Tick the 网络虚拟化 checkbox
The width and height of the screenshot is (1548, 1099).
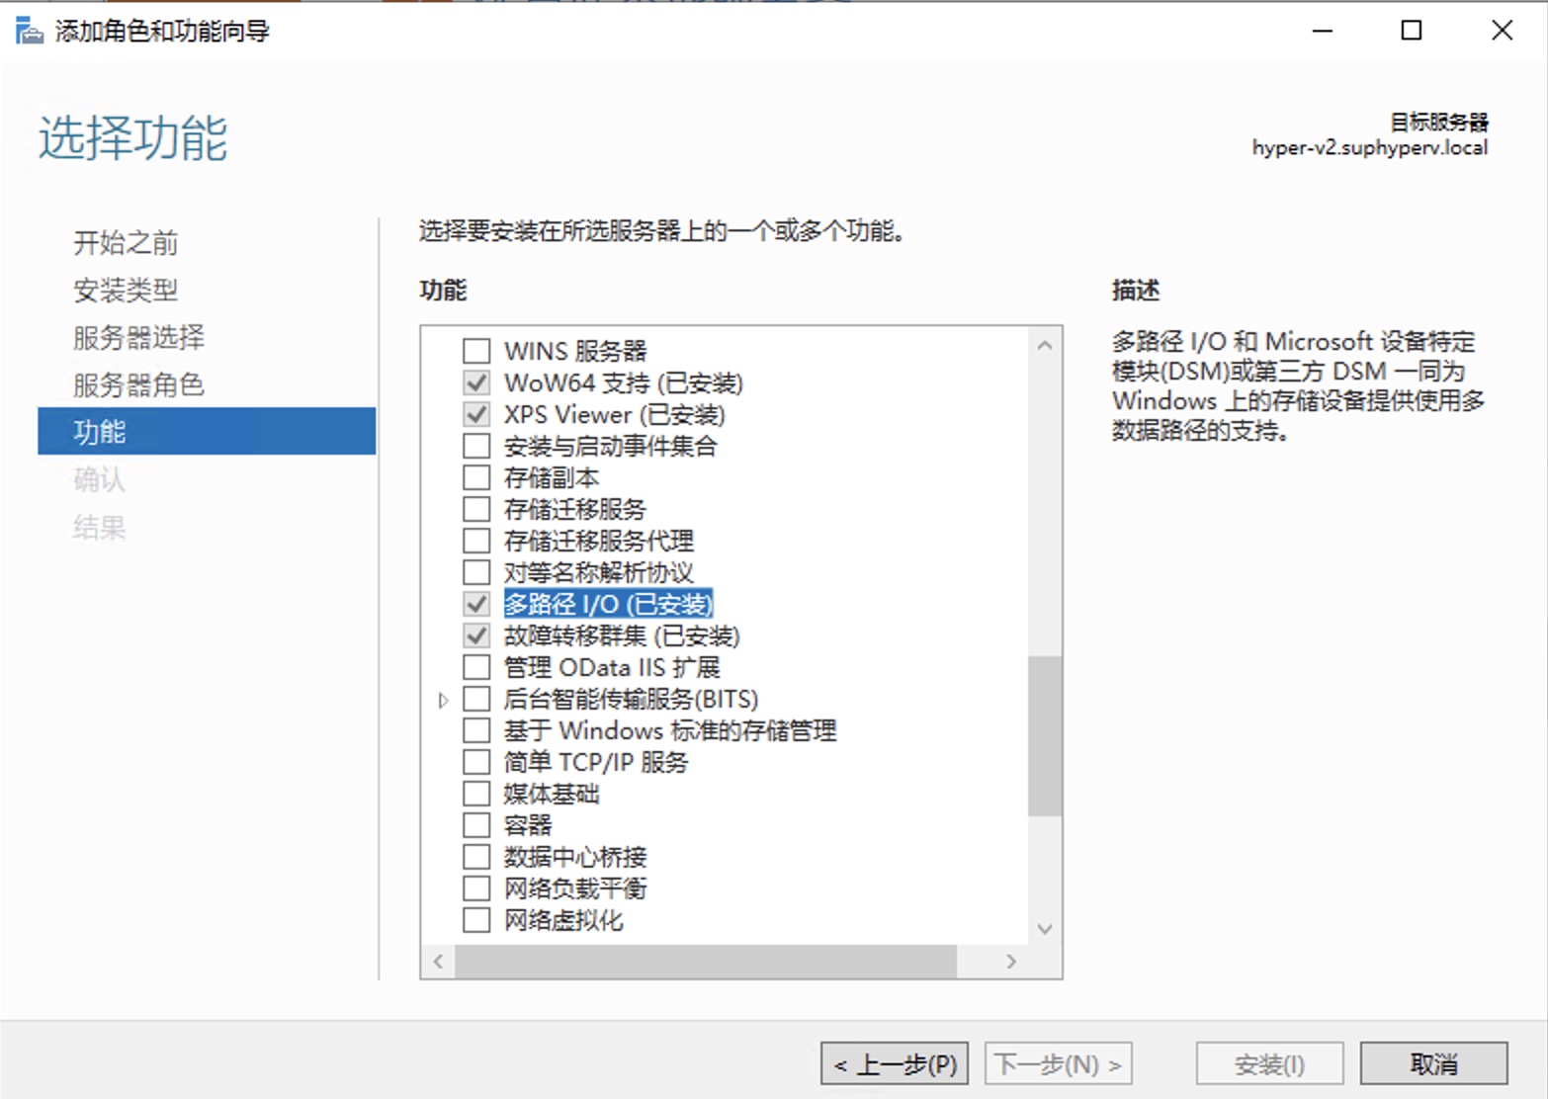(x=476, y=920)
